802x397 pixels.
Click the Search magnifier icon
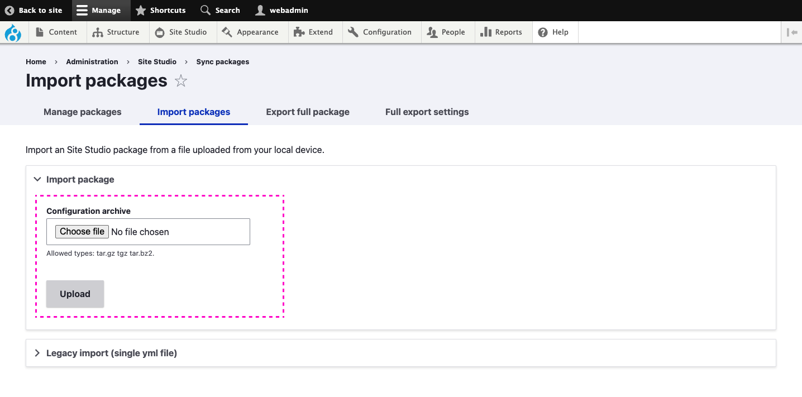coord(206,10)
